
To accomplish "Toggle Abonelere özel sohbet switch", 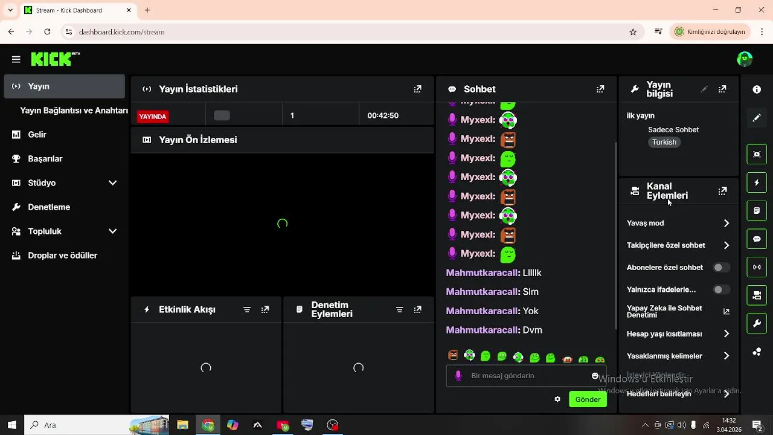I will (720, 268).
